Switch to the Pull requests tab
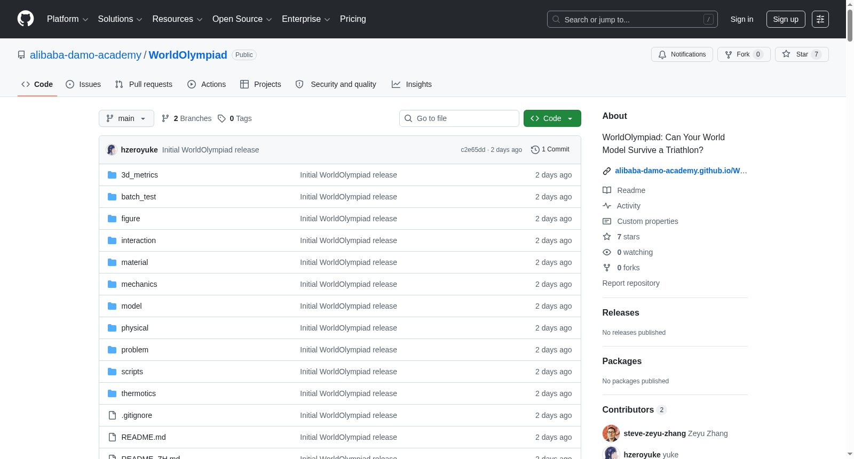 (x=144, y=84)
